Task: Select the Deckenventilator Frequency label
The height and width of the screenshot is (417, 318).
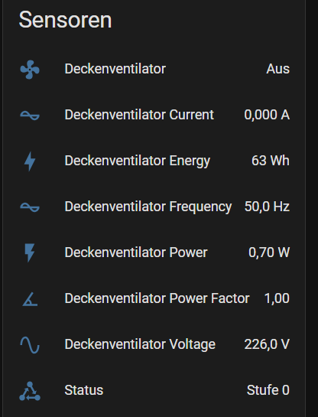Action: tap(148, 207)
